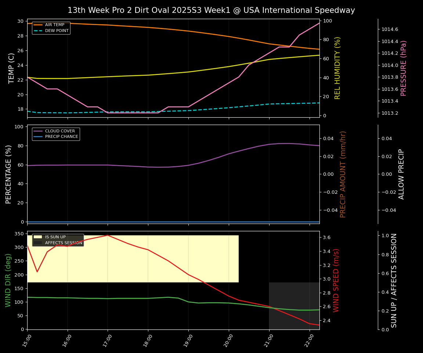Click the SUN UP / AFFECTS SESSION axis label

394,280
